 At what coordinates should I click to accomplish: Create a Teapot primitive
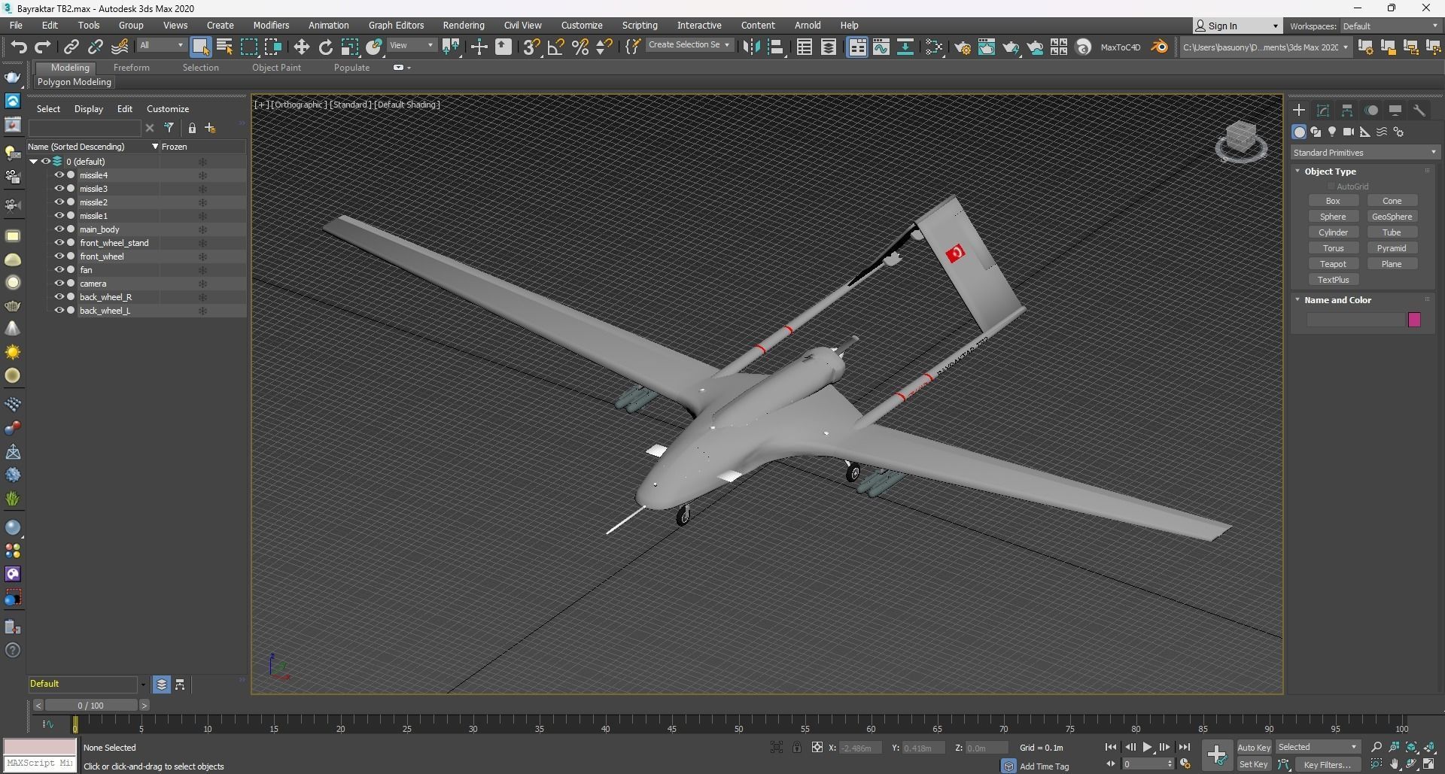coord(1333,264)
